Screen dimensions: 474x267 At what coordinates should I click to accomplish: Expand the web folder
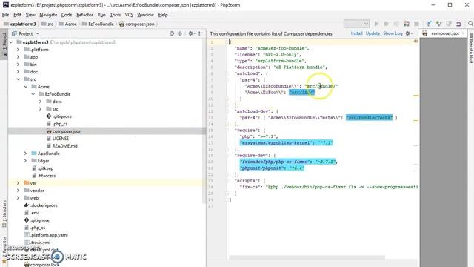[18, 198]
